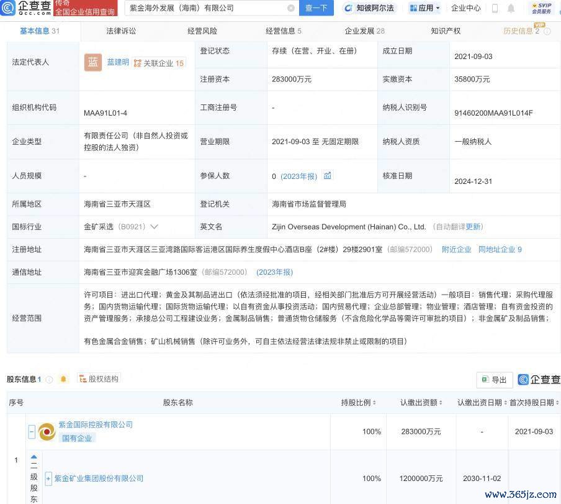Export shareholder data with 导出
This screenshot has height=504, width=561.
click(495, 380)
